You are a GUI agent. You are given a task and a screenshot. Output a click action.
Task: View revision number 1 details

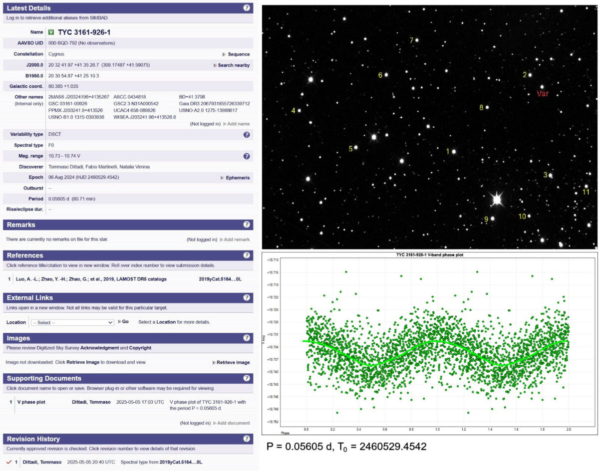pyautogui.click(x=16, y=462)
